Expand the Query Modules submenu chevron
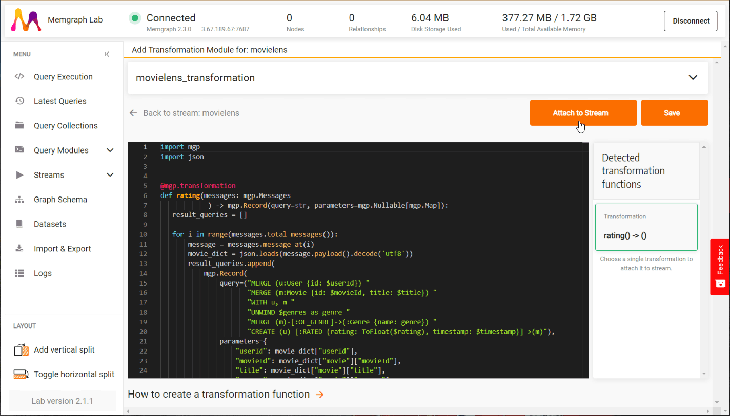Image resolution: width=730 pixels, height=416 pixels. pyautogui.click(x=110, y=150)
